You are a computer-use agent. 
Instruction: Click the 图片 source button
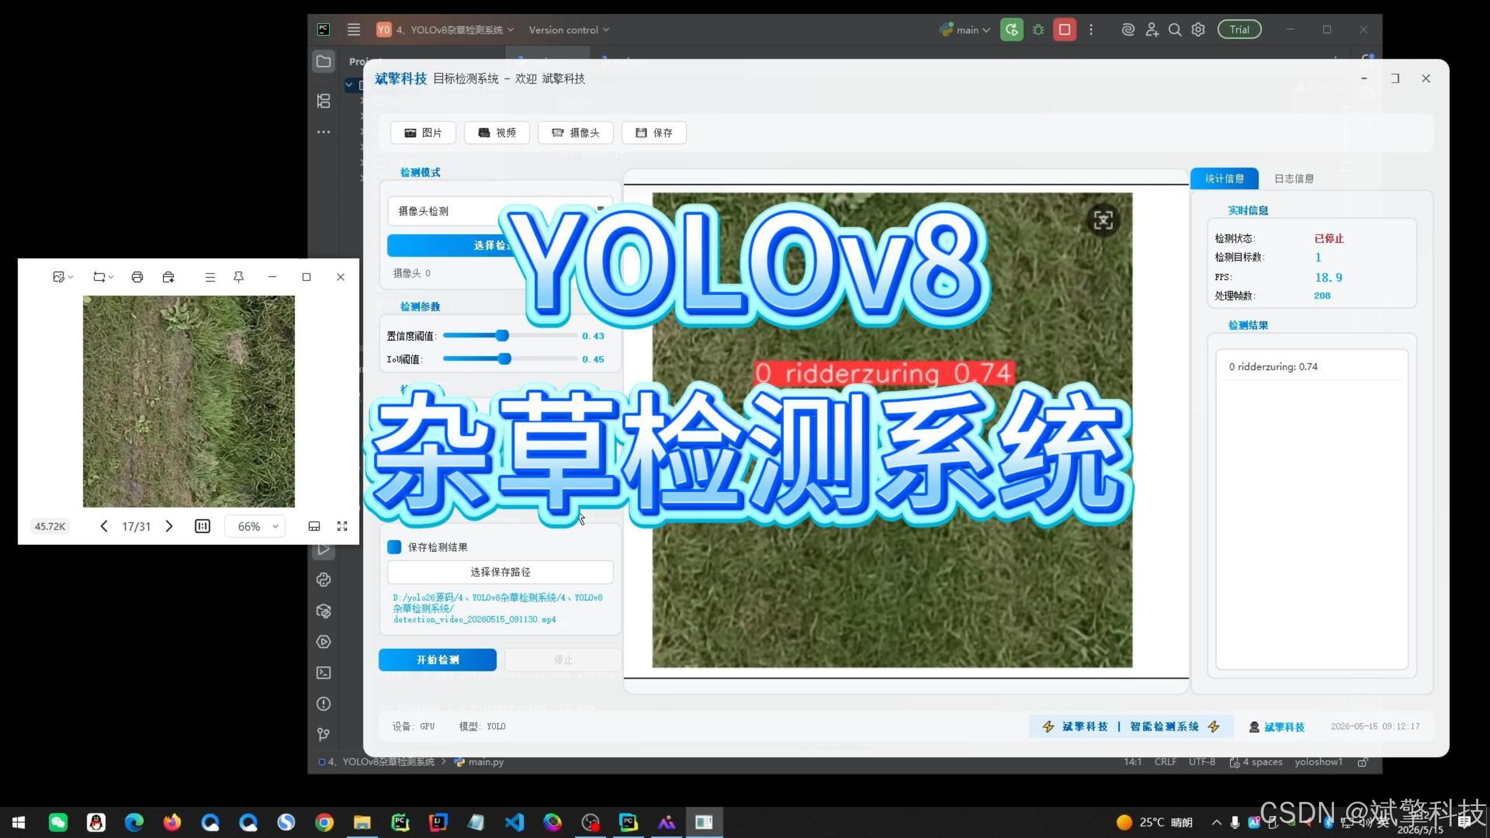coord(423,133)
